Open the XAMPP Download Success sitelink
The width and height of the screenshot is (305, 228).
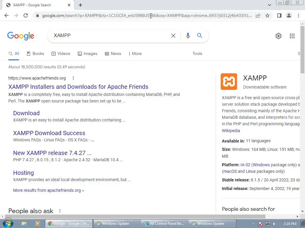(x=49, y=133)
